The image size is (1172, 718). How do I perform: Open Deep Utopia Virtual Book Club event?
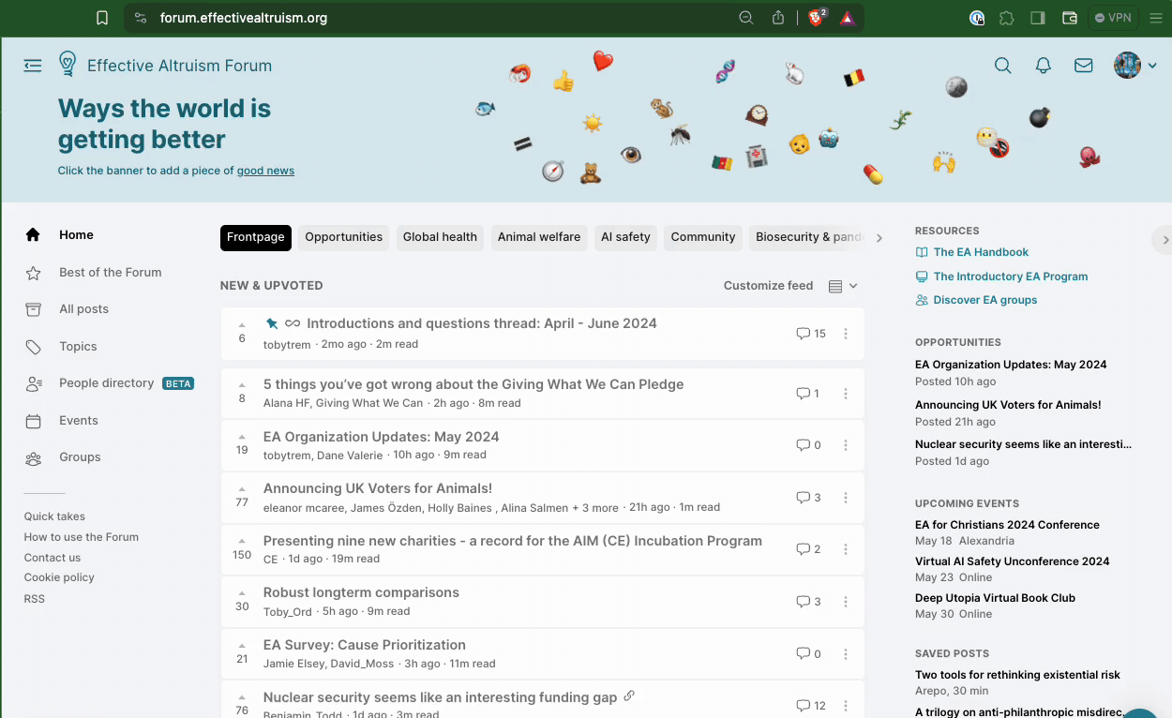[995, 598]
